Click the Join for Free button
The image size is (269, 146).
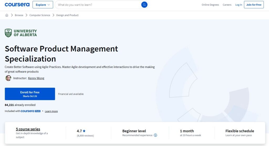pyautogui.click(x=254, y=5)
